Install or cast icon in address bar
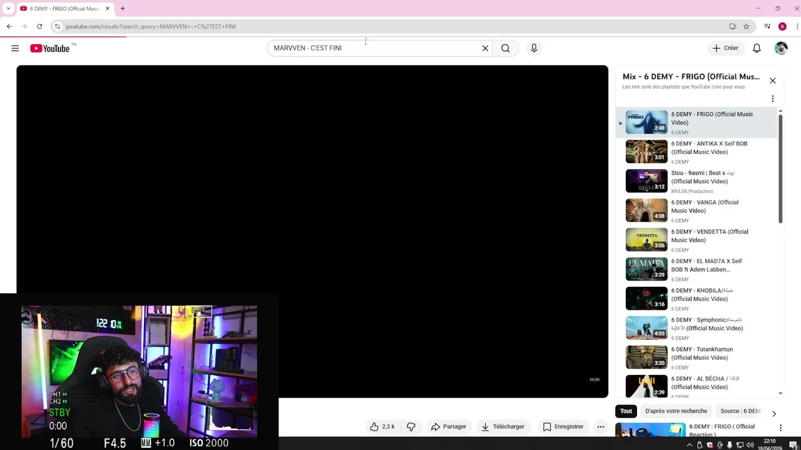The image size is (801, 450). click(x=733, y=26)
